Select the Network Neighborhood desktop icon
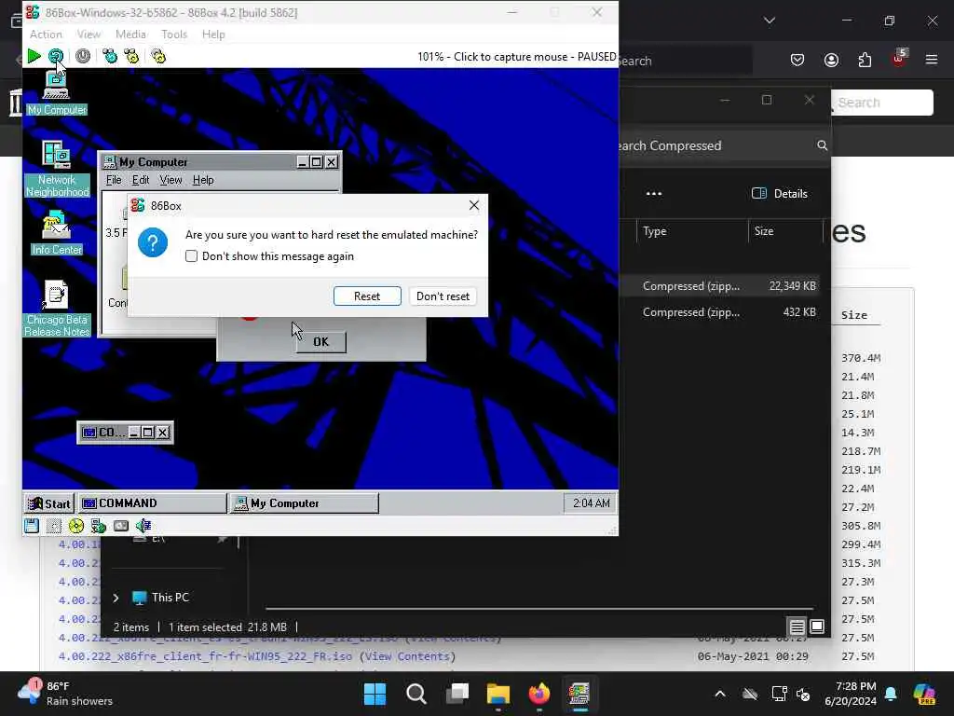This screenshot has width=954, height=716. coord(57,170)
